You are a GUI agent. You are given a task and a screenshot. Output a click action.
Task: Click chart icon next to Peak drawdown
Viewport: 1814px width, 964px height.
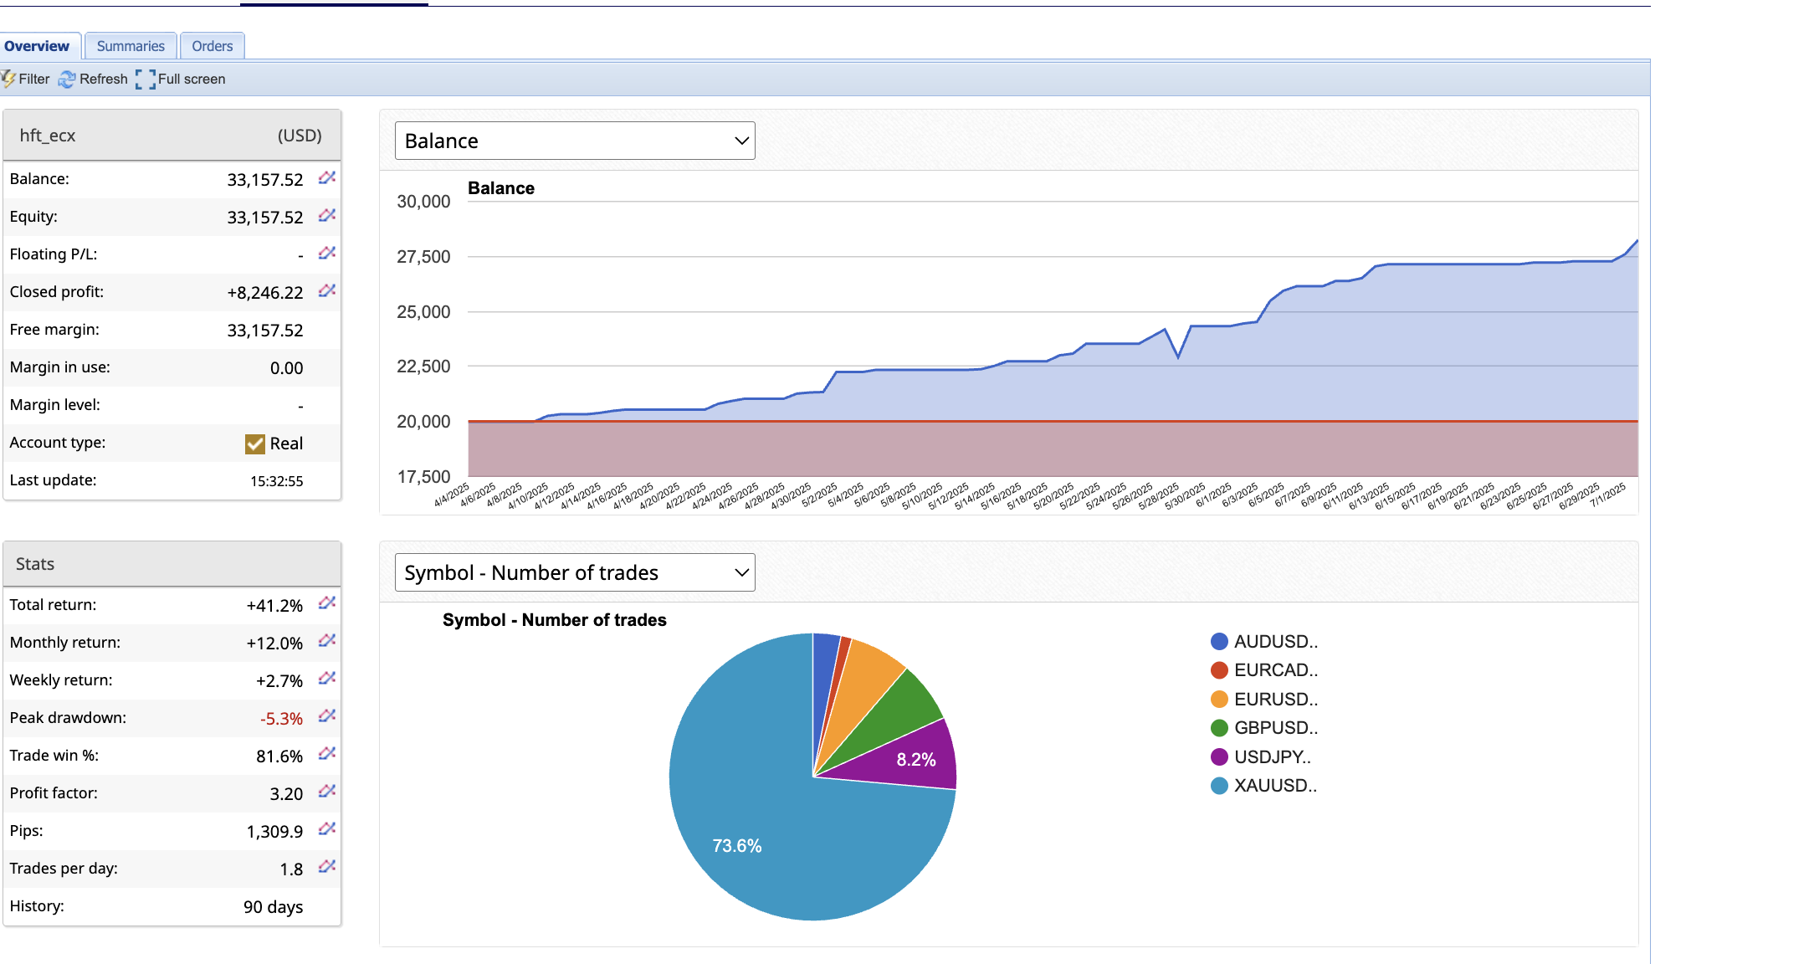click(327, 715)
